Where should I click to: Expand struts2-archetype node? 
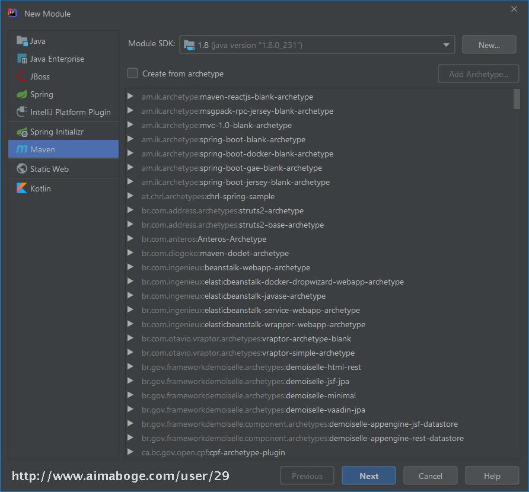pyautogui.click(x=130, y=210)
